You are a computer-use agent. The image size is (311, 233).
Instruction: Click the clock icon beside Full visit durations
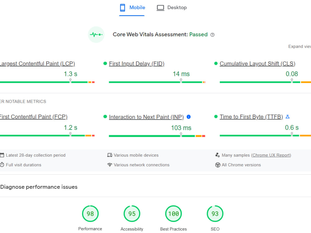pyautogui.click(x=2, y=165)
